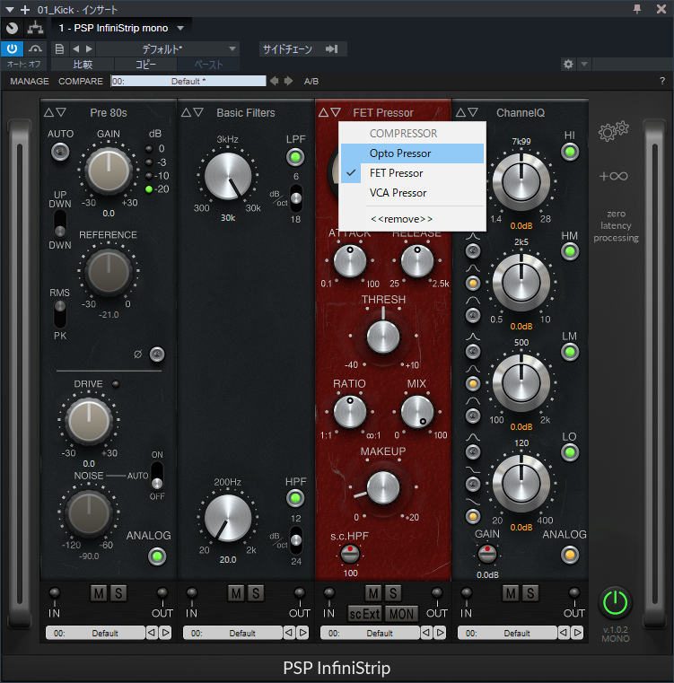Click the コピー copy button

[145, 65]
